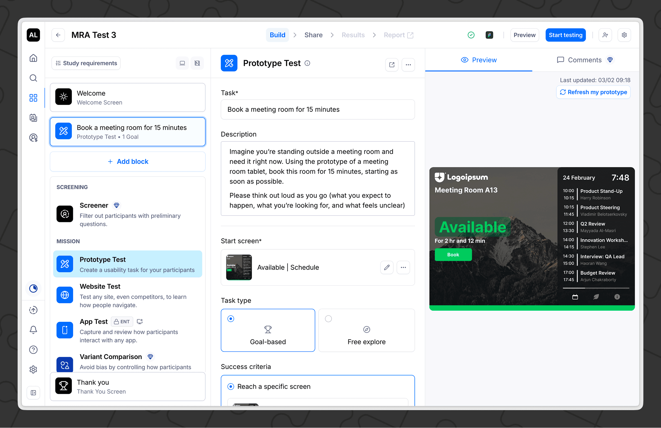This screenshot has height=428, width=661.
Task: Open search from the left sidebar
Action: 33,78
